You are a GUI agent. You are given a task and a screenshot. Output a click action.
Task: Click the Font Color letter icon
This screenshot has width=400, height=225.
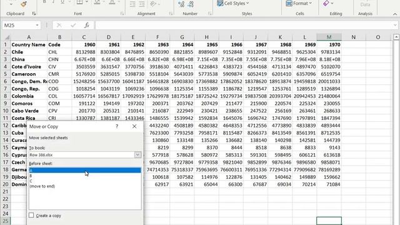pos(112,2)
